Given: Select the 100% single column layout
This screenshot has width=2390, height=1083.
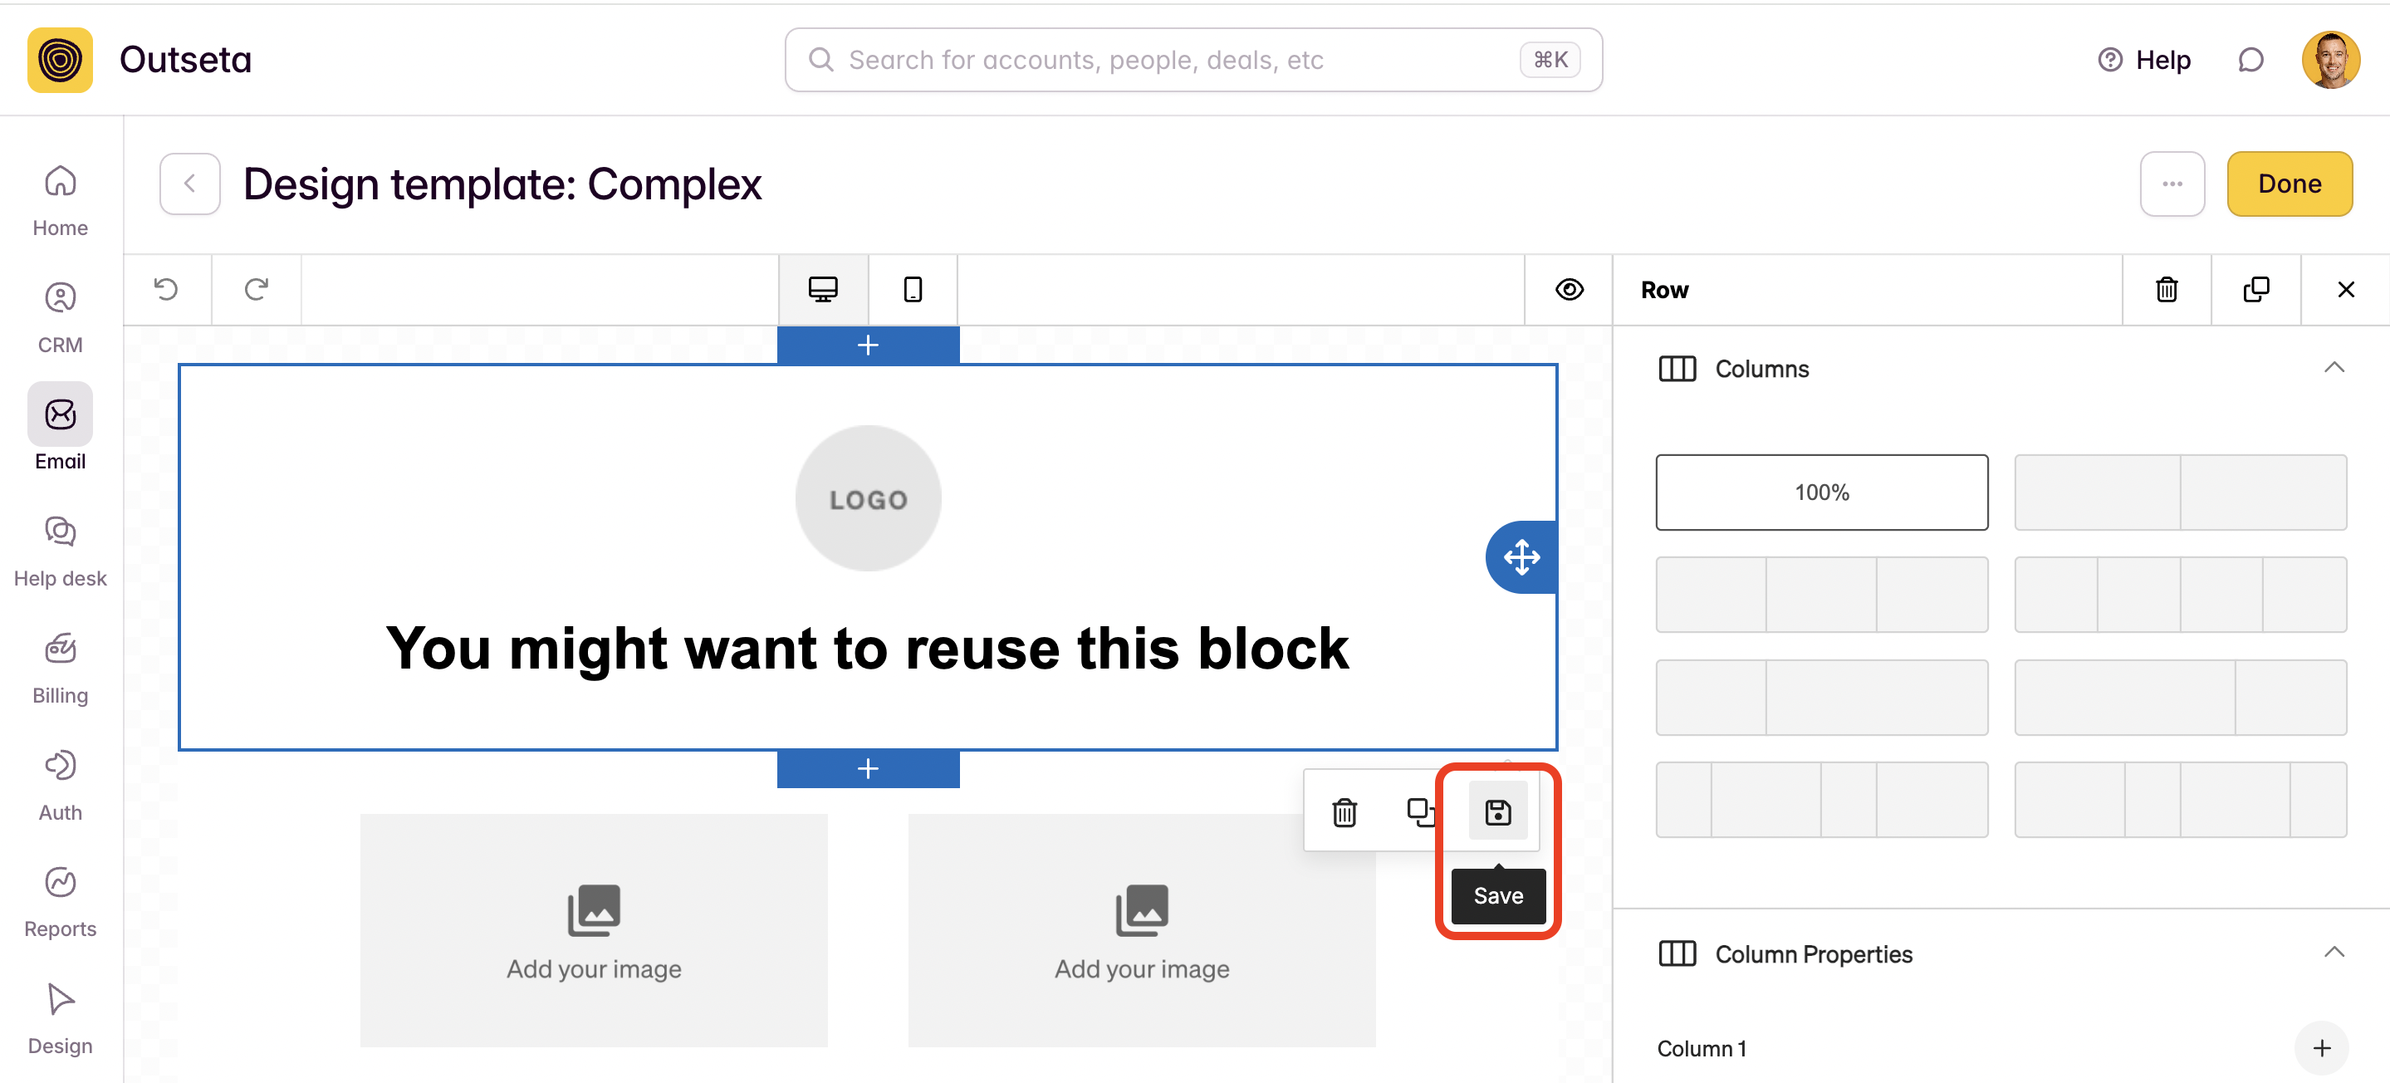Looking at the screenshot, I should click(1821, 492).
